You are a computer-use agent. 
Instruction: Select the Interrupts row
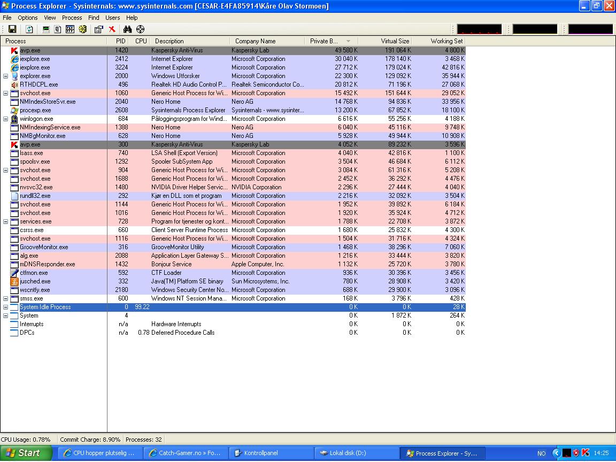click(x=233, y=324)
